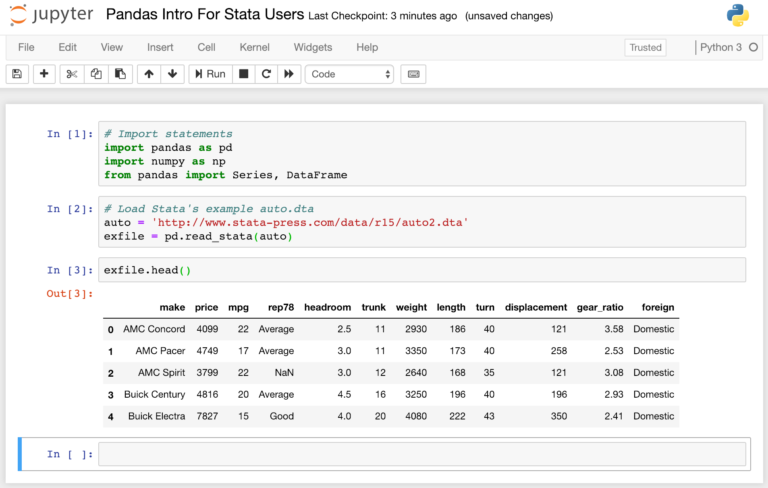Click the Python 3 kernel name

click(x=721, y=47)
